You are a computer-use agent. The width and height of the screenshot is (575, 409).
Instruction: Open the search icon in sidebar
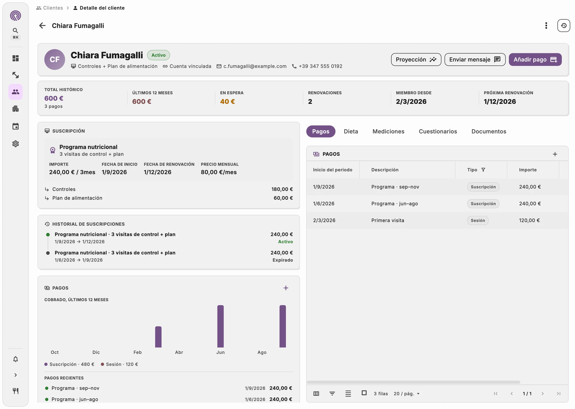point(16,30)
